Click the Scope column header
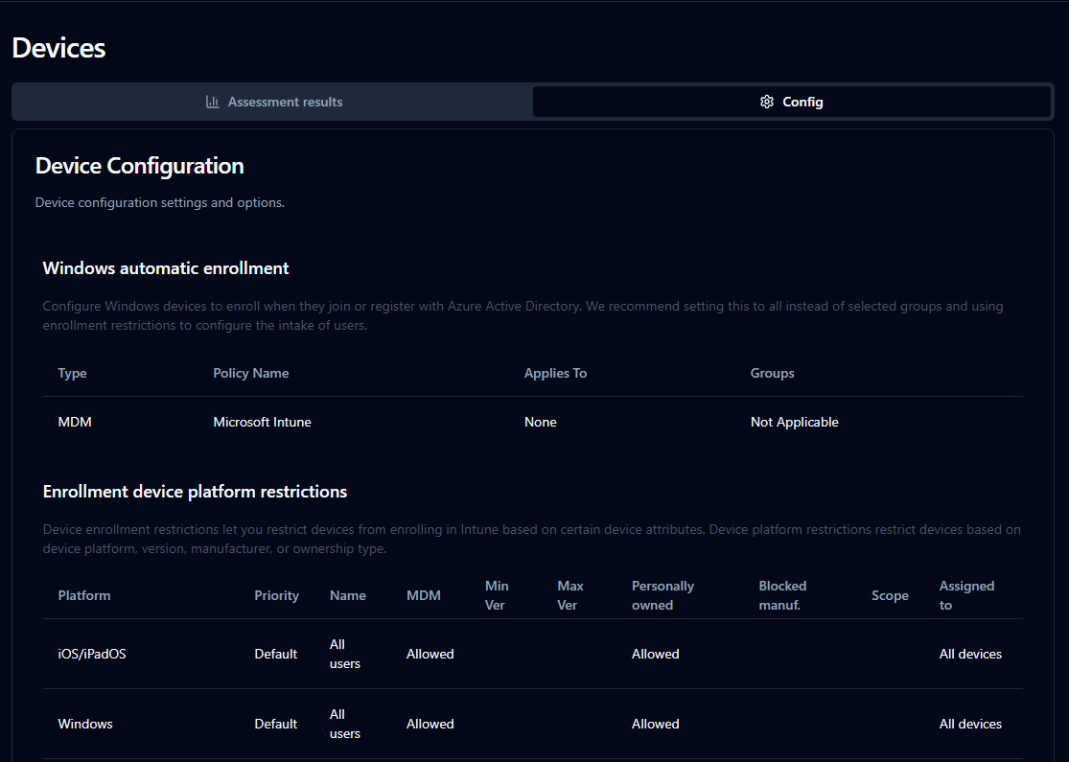The image size is (1069, 762). [x=890, y=595]
